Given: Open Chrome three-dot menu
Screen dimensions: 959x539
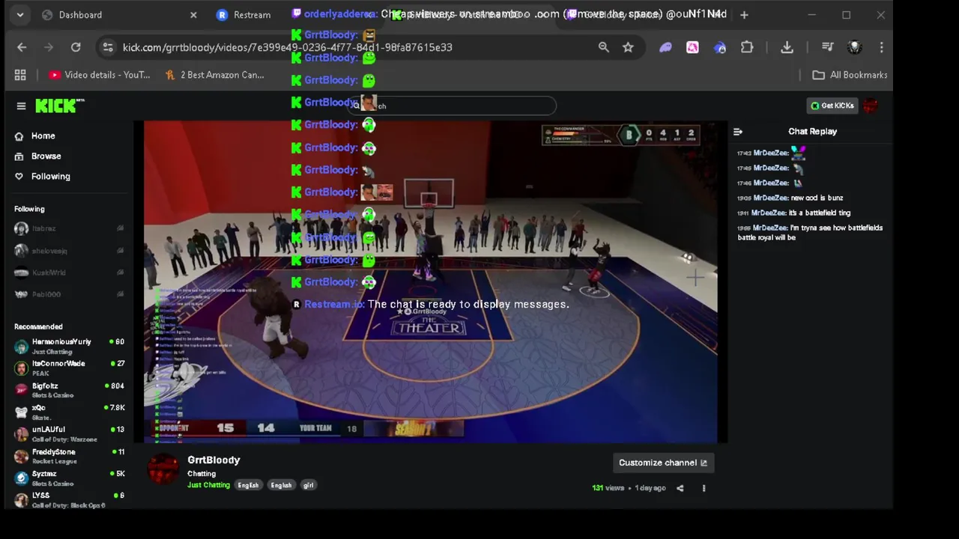Looking at the screenshot, I should [881, 47].
